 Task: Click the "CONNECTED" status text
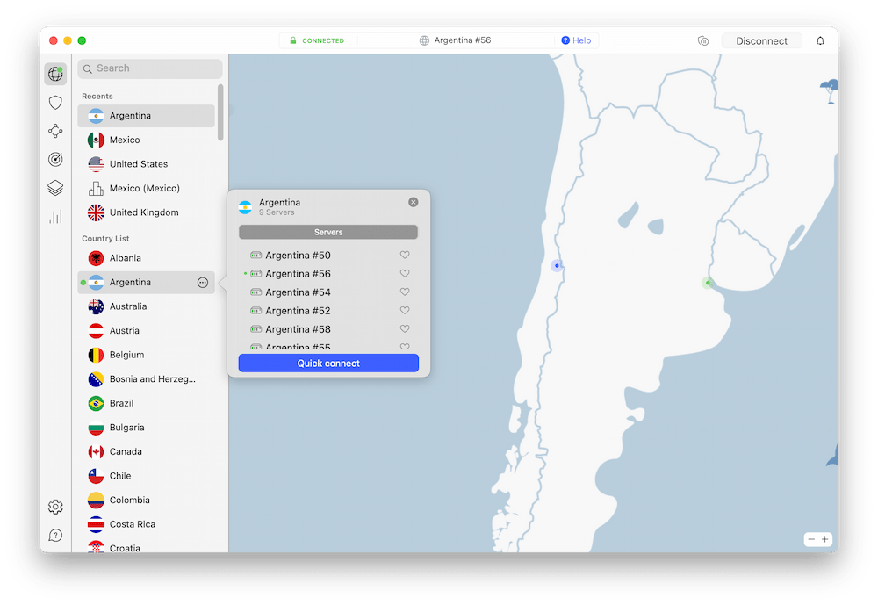(x=323, y=41)
